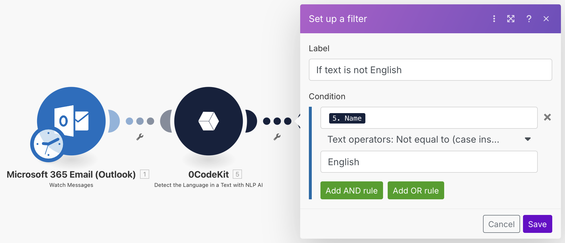Screen dimensions: 565x243
Task: Open the 0CodeKit module circle
Action: tap(209, 121)
